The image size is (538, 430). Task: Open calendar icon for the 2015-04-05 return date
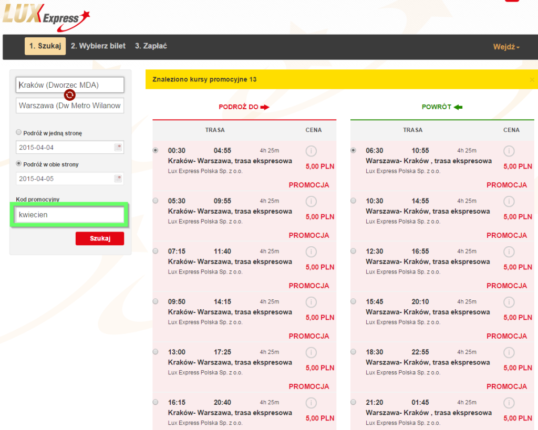click(118, 179)
